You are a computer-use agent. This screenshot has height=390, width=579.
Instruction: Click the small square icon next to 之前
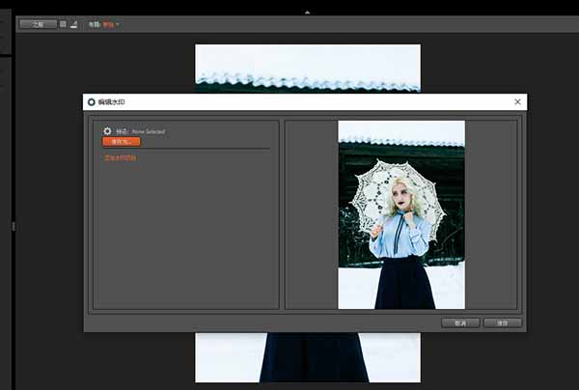click(x=64, y=24)
